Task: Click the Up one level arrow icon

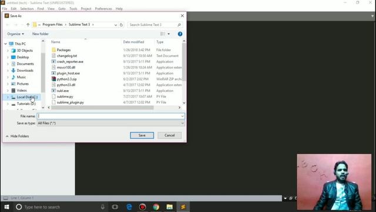Action: point(28,25)
